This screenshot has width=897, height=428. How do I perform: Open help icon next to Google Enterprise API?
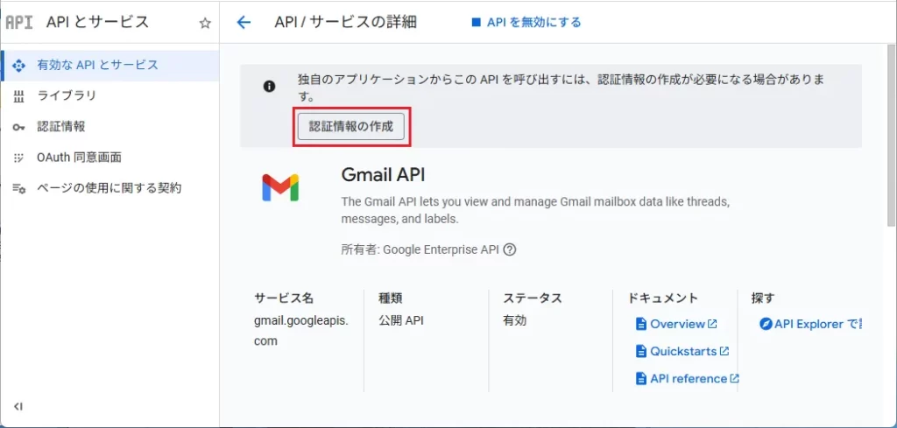tap(510, 249)
